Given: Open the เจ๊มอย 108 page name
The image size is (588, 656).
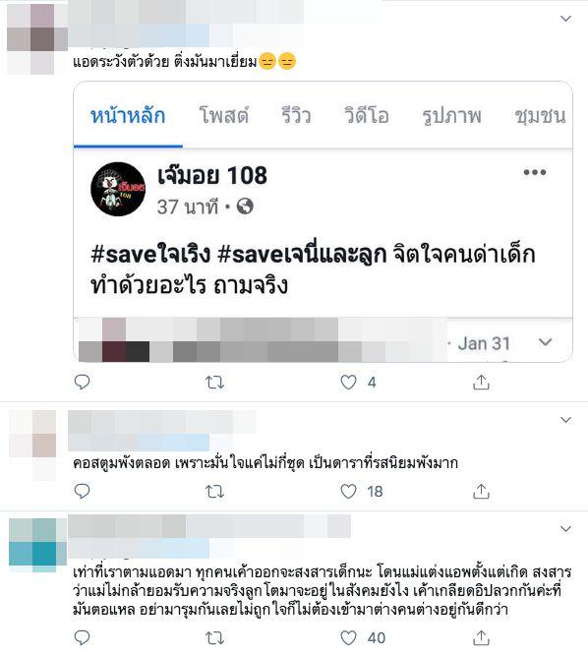Looking at the screenshot, I should 212,175.
